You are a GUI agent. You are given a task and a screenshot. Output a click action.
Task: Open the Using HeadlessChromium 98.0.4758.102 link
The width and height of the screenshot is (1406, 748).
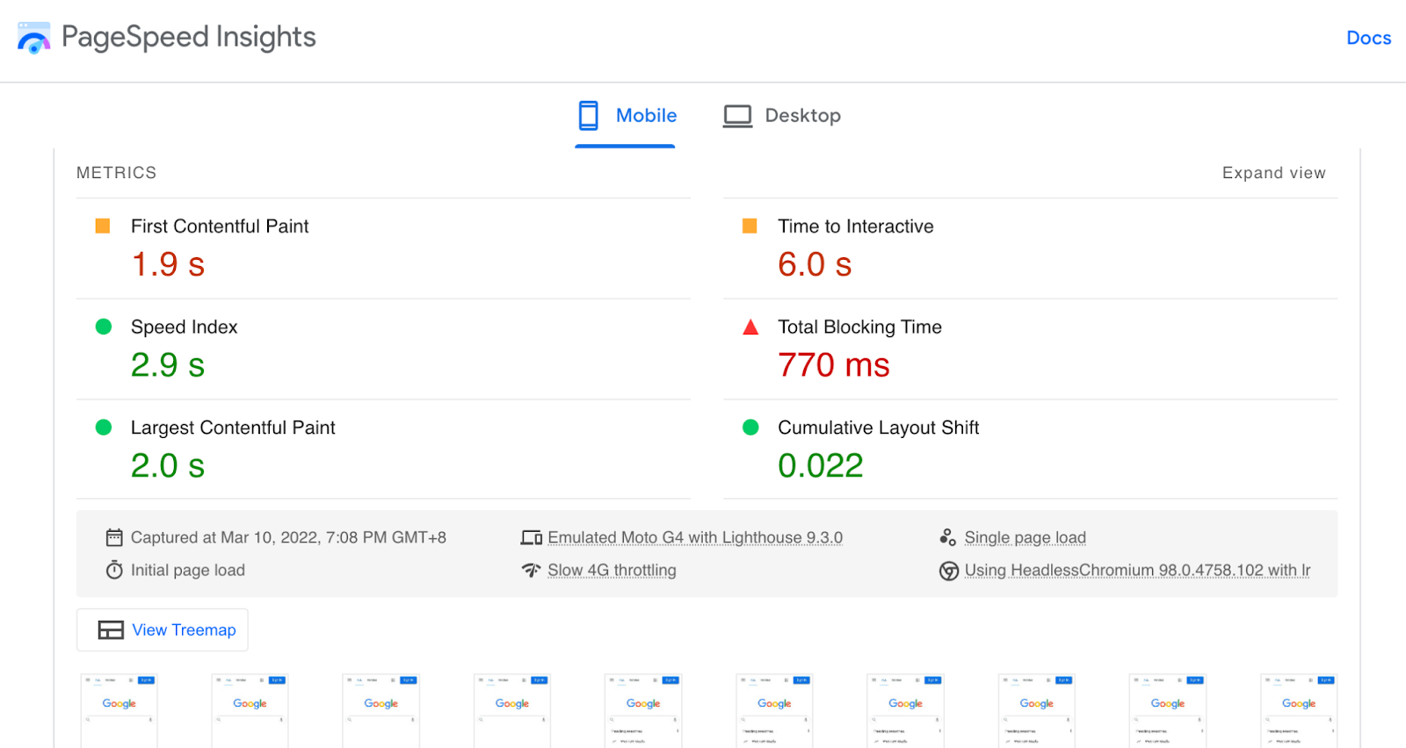click(x=1137, y=570)
